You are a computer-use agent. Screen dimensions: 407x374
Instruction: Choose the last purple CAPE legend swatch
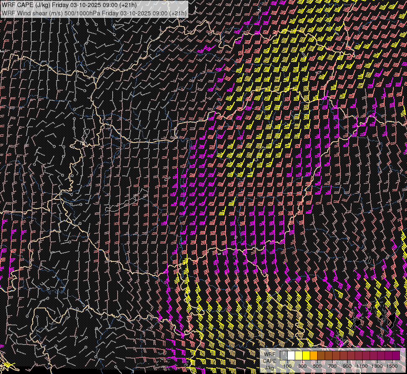(x=396, y=356)
